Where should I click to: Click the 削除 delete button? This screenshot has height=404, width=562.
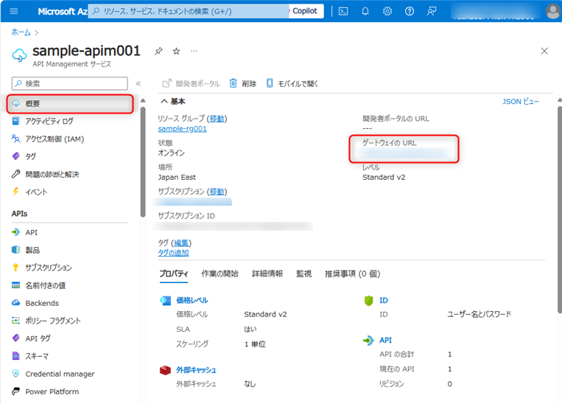click(243, 83)
